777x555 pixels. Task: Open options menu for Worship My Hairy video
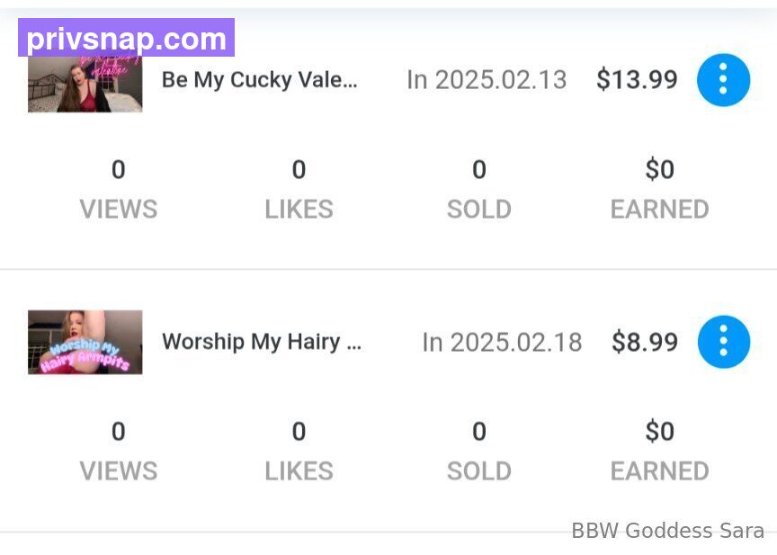[x=723, y=342]
